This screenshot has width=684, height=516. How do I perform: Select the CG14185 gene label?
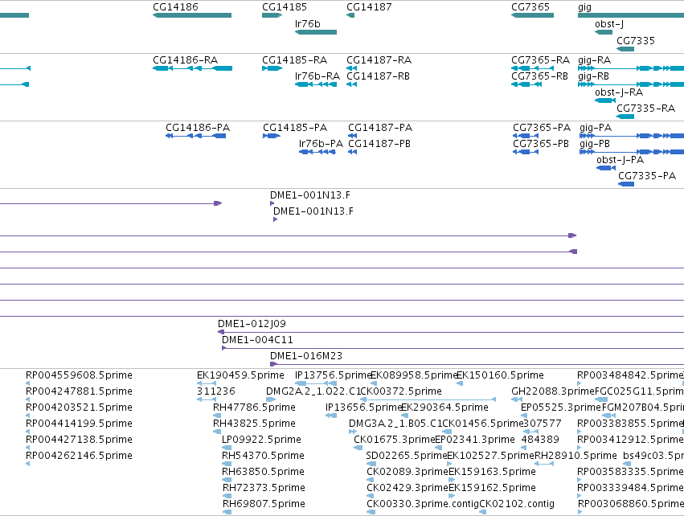click(285, 7)
